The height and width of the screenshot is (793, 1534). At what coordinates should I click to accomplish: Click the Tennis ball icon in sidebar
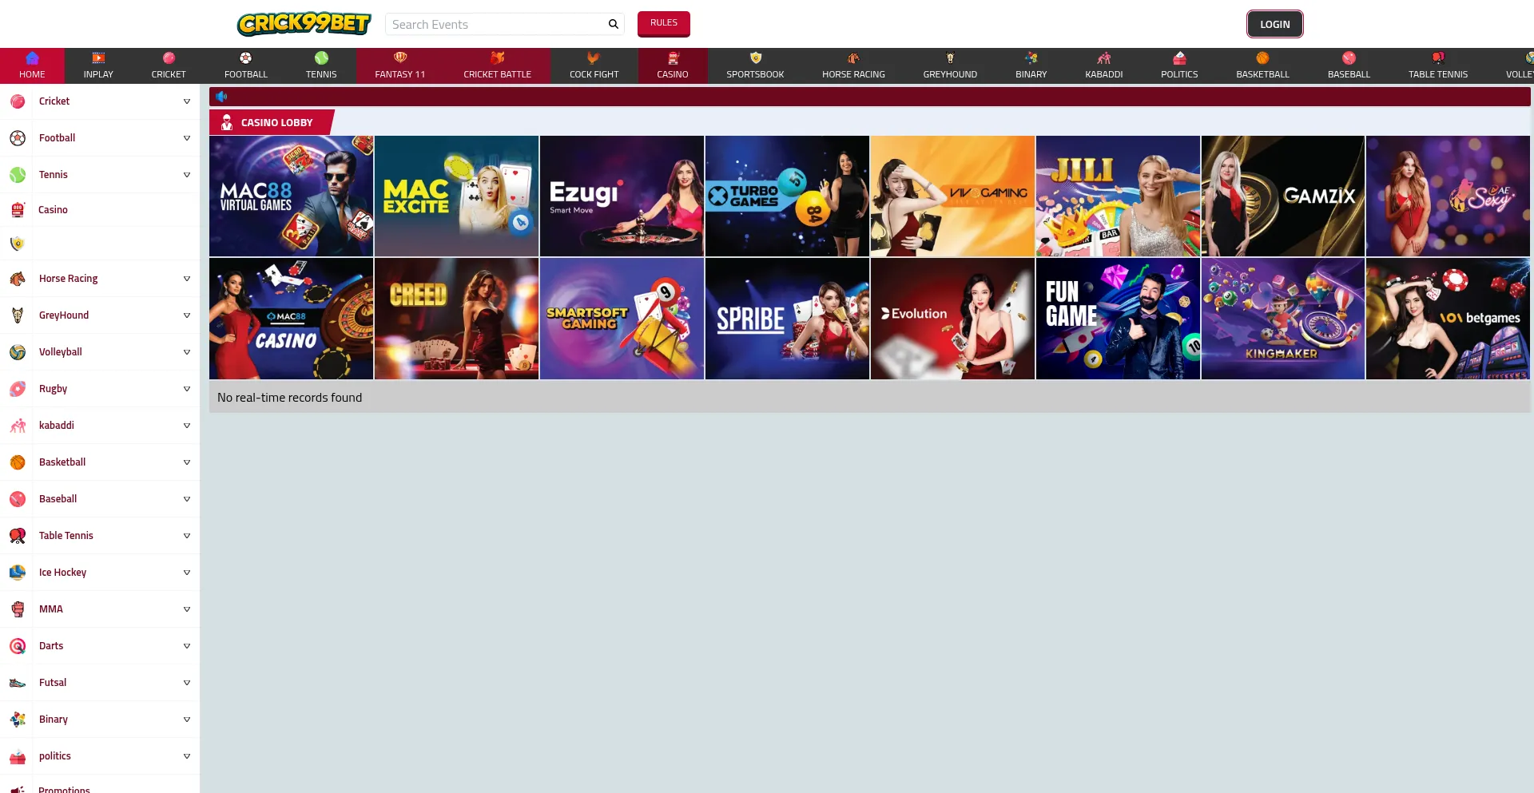[18, 175]
